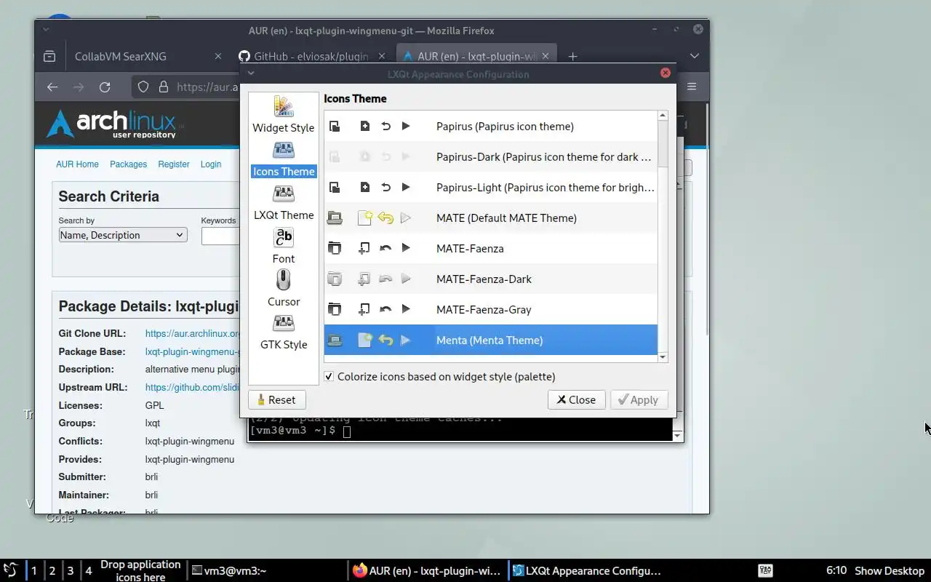Click Menta row new-document preview icon

[x=364, y=340]
